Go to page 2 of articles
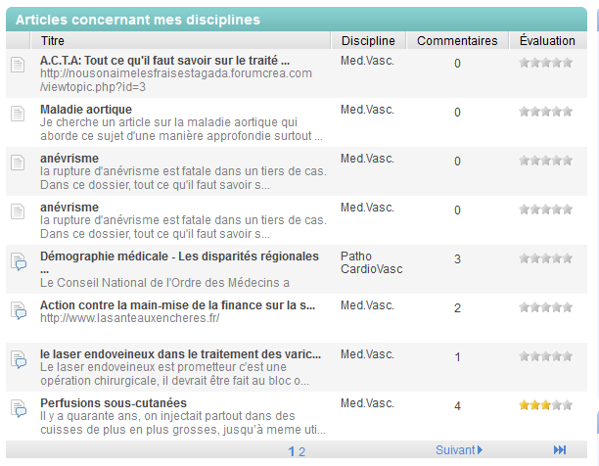 [x=302, y=451]
